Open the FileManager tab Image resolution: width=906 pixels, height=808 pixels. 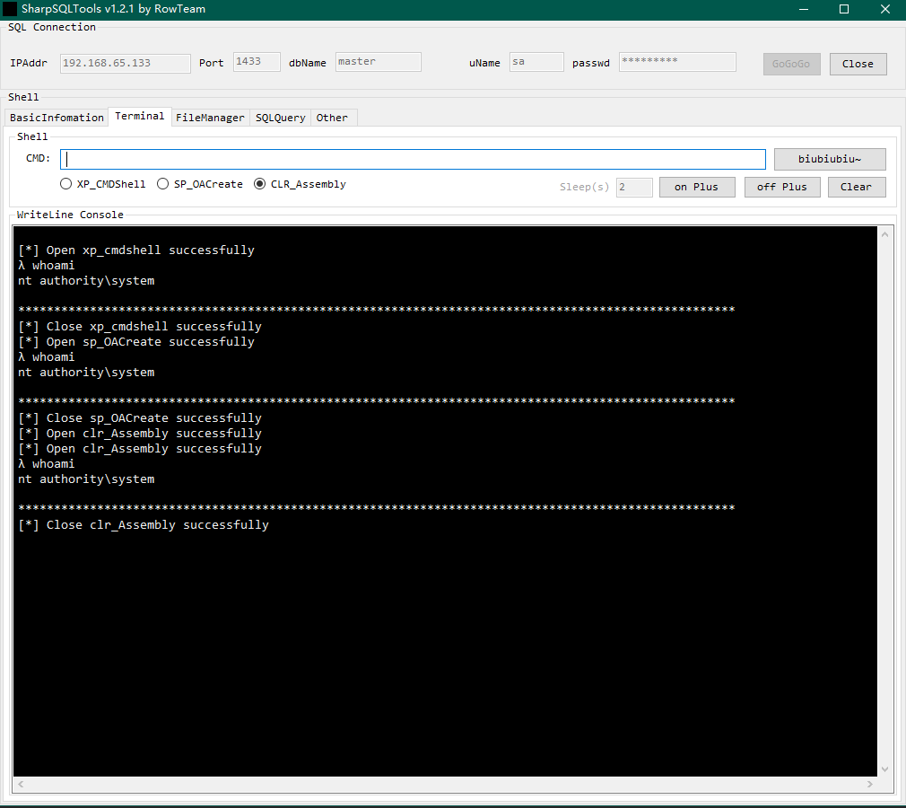[x=210, y=118]
